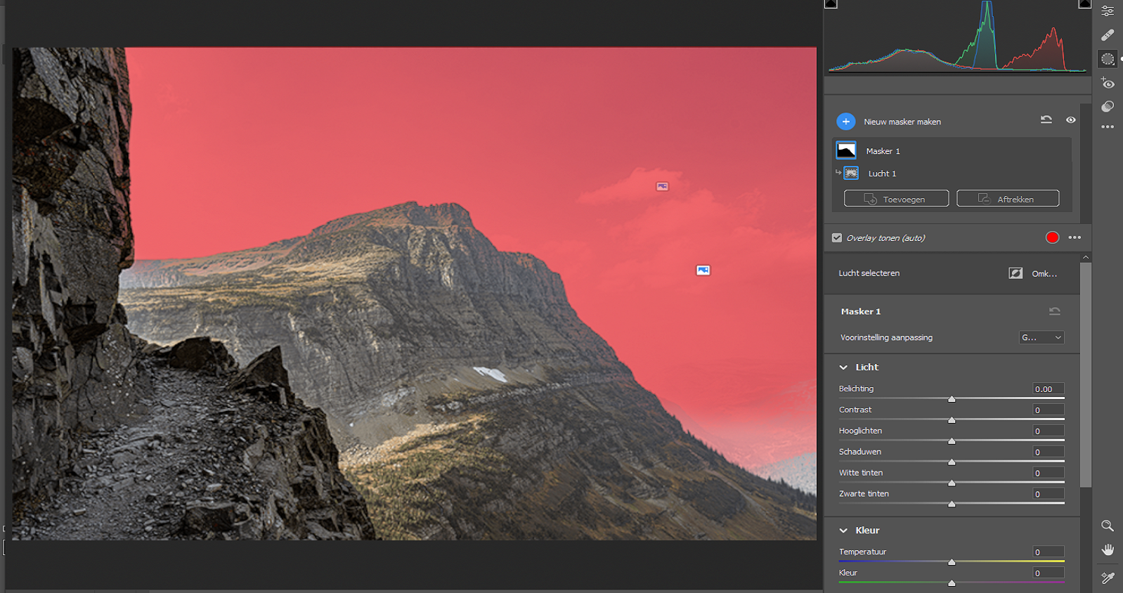
Task: Toggle visibility of all masks eye icon
Action: click(x=1070, y=120)
